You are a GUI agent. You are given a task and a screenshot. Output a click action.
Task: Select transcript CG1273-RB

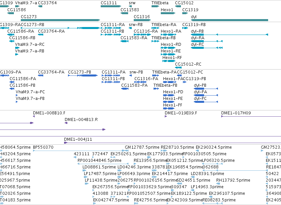coord(33,24)
